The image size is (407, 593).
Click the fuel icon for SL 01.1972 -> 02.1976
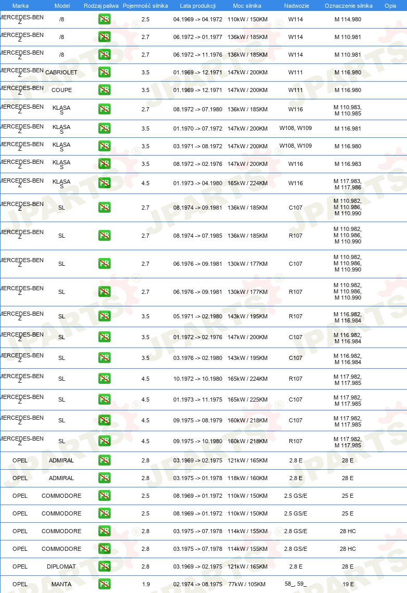[x=105, y=337]
